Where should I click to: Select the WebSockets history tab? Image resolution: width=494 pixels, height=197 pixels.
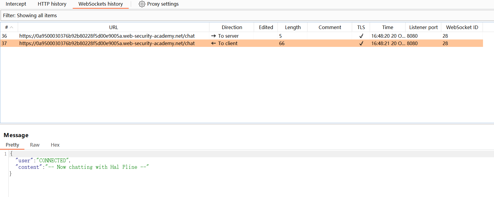pyautogui.click(x=100, y=4)
